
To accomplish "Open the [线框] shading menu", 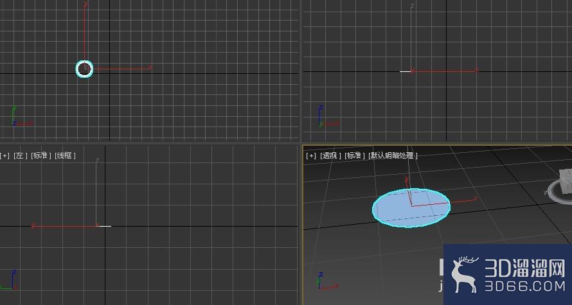I will tap(65, 155).
